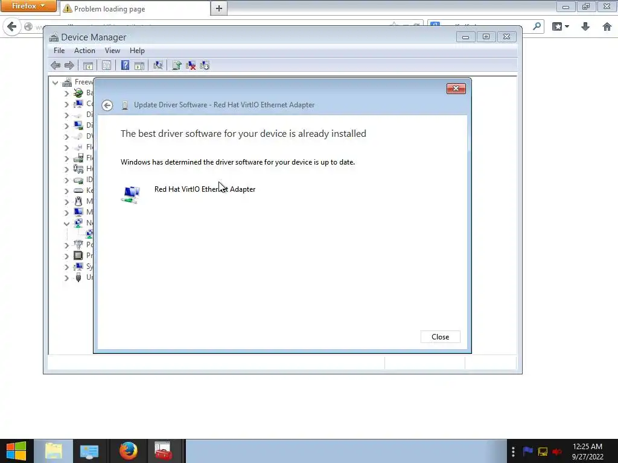Open the Firefox Bookmarks menu icon
The width and height of the screenshot is (618, 463).
coord(561,27)
